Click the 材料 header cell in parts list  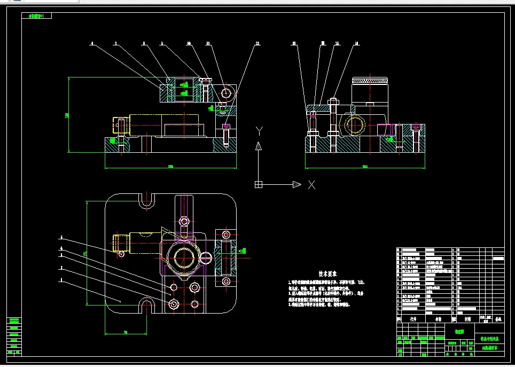pyautogui.click(x=467, y=319)
